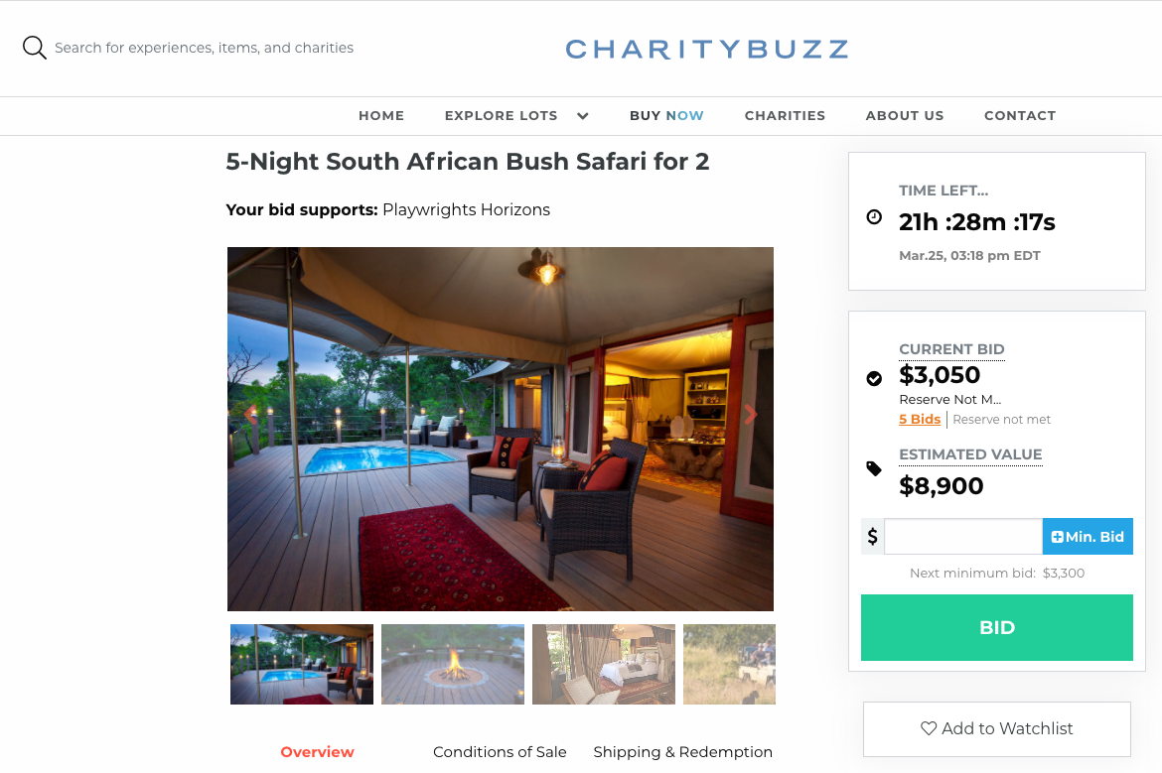Screen dimensions: 1162x773
Task: Click the search magnifier icon
Action: coord(34,47)
